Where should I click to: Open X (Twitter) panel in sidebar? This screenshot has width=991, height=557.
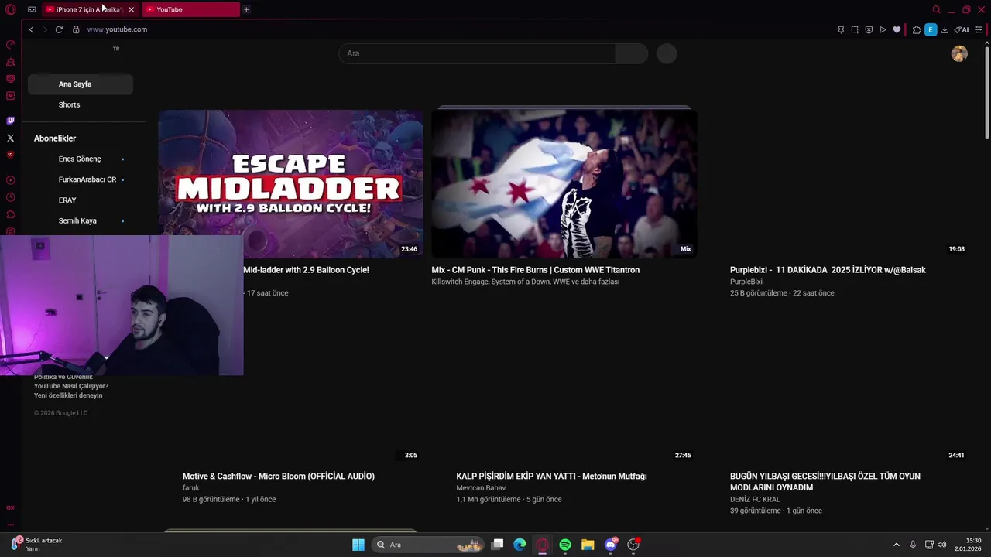10,138
